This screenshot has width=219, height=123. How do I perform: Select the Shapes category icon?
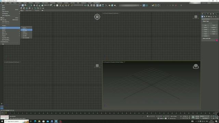205,17
